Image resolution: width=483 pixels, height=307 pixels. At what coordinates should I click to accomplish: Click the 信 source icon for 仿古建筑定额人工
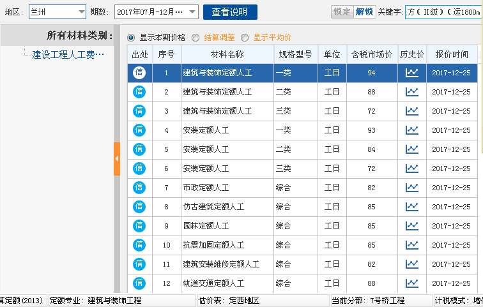[139, 206]
